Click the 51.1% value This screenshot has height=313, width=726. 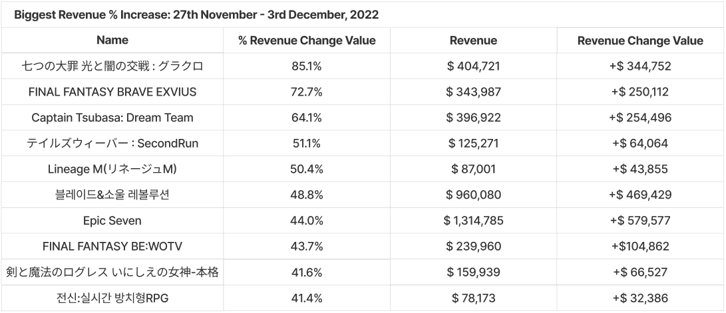[307, 144]
